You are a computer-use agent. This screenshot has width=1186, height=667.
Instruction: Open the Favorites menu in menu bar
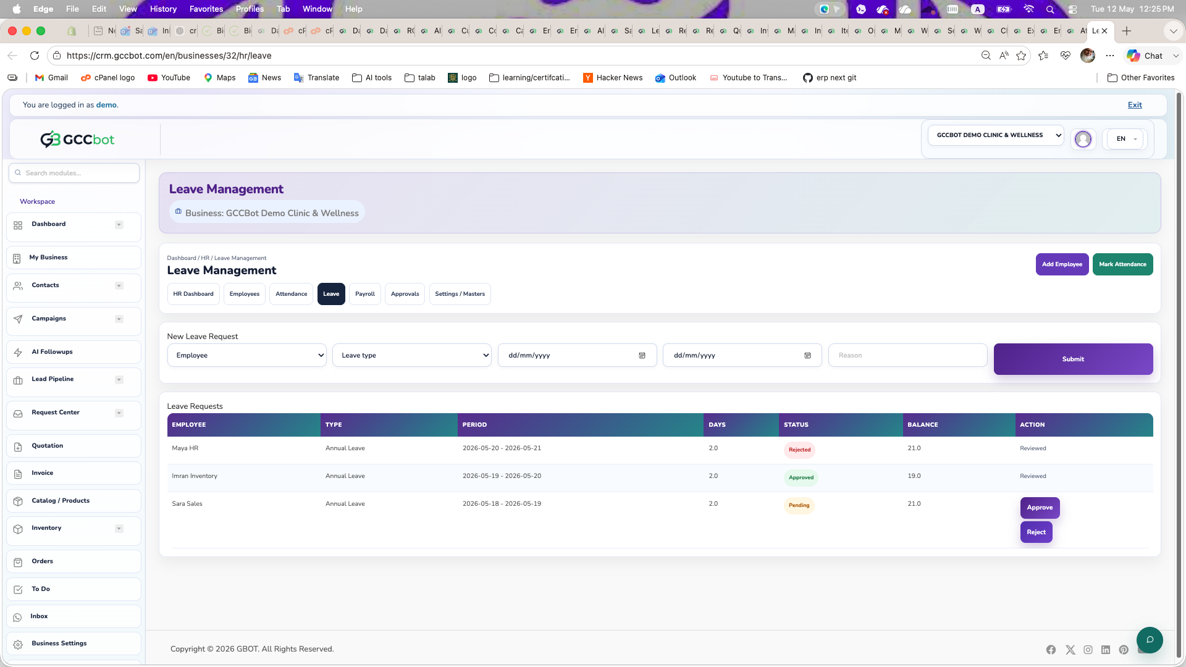pos(206,9)
